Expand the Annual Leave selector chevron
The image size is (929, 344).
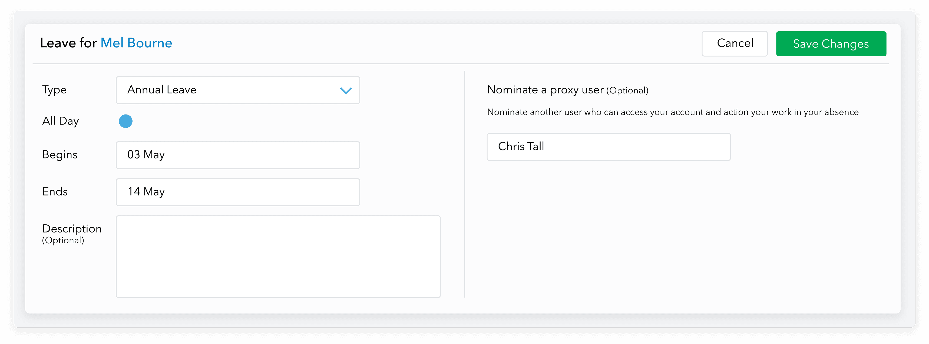tap(345, 91)
